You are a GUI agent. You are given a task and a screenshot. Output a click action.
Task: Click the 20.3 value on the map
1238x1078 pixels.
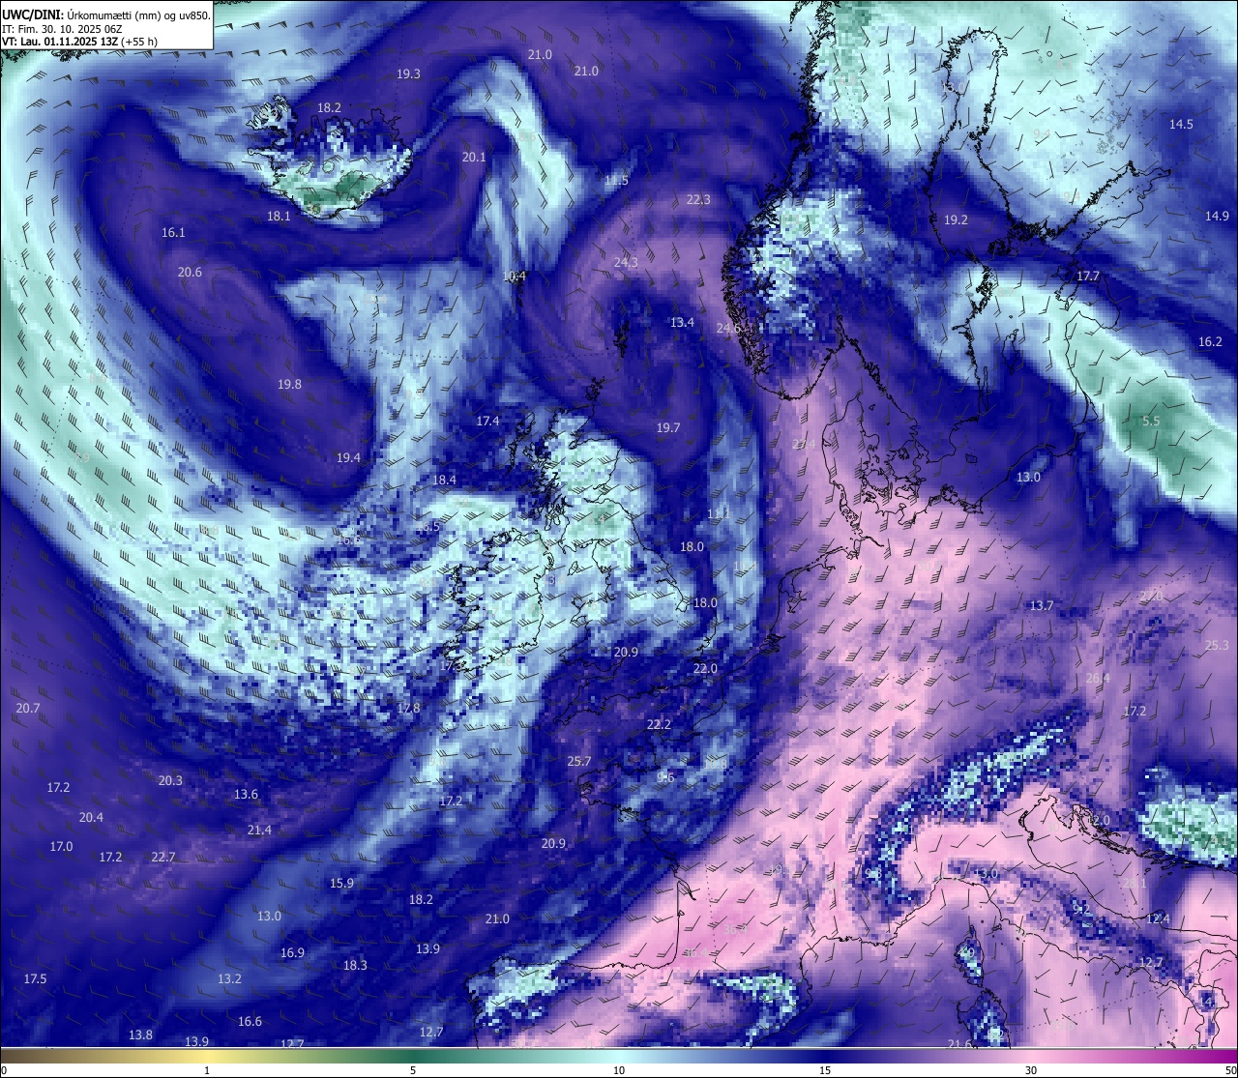click(x=170, y=781)
